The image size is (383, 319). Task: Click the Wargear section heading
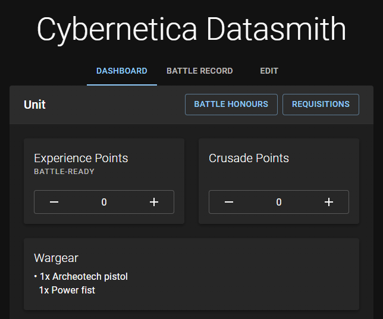pyautogui.click(x=56, y=258)
